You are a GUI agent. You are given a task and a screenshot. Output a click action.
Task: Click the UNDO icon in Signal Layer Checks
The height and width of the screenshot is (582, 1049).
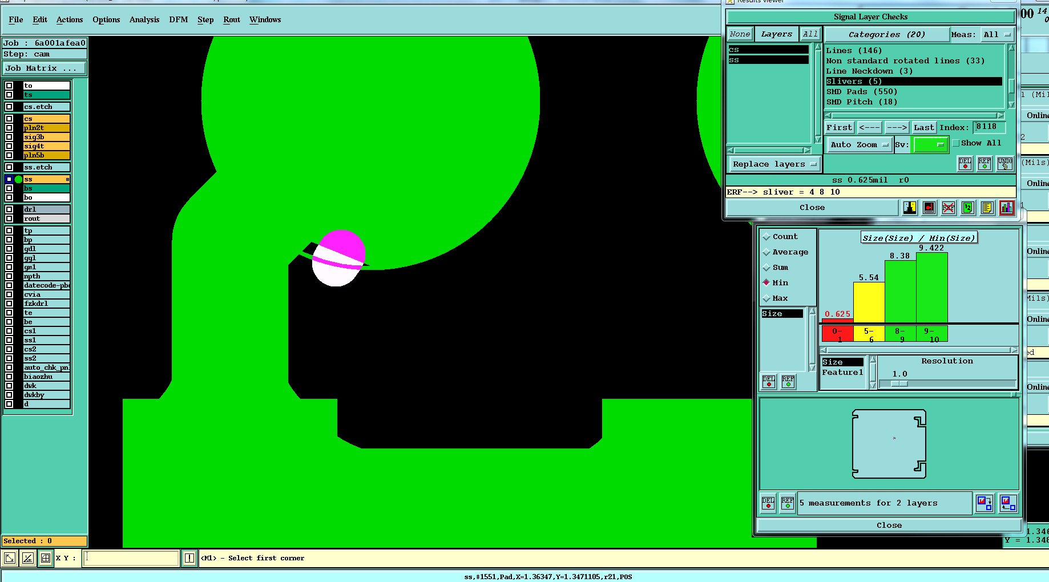[1005, 164]
